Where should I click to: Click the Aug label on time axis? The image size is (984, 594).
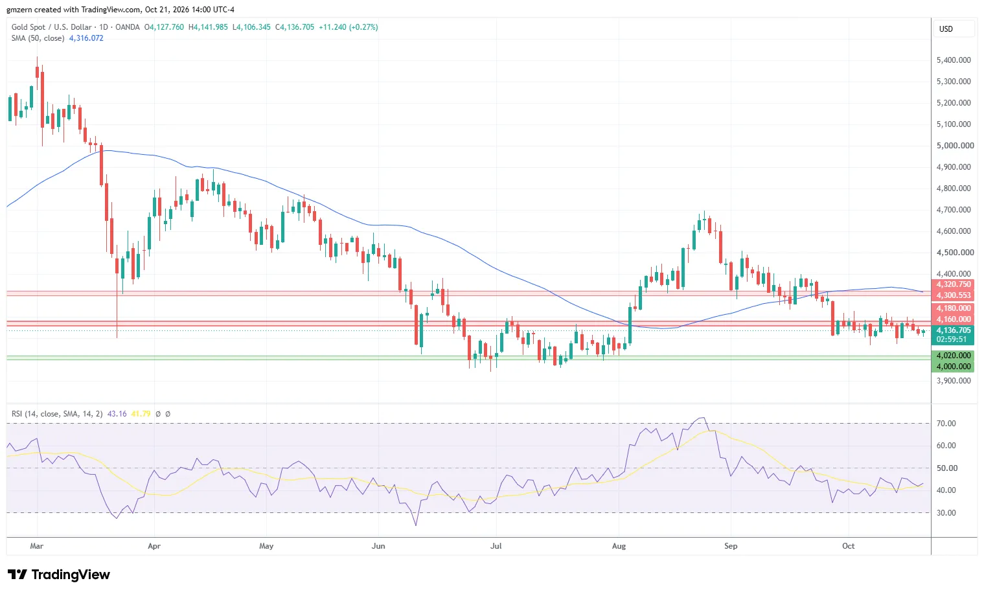point(619,546)
